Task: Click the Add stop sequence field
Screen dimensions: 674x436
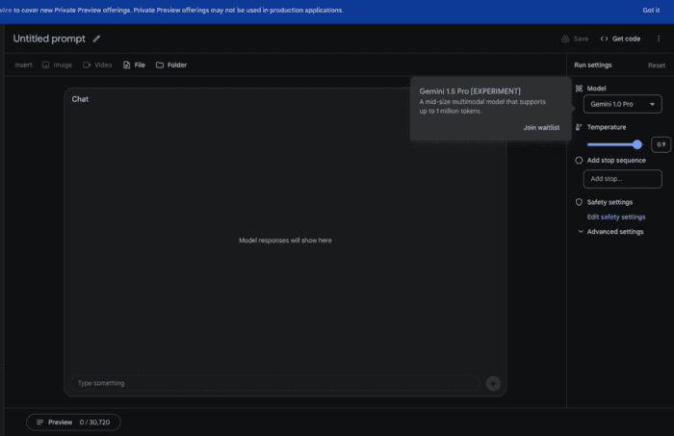Action: click(622, 179)
